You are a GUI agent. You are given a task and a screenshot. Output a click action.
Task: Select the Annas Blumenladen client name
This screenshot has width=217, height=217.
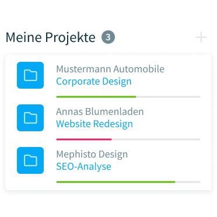point(100,111)
